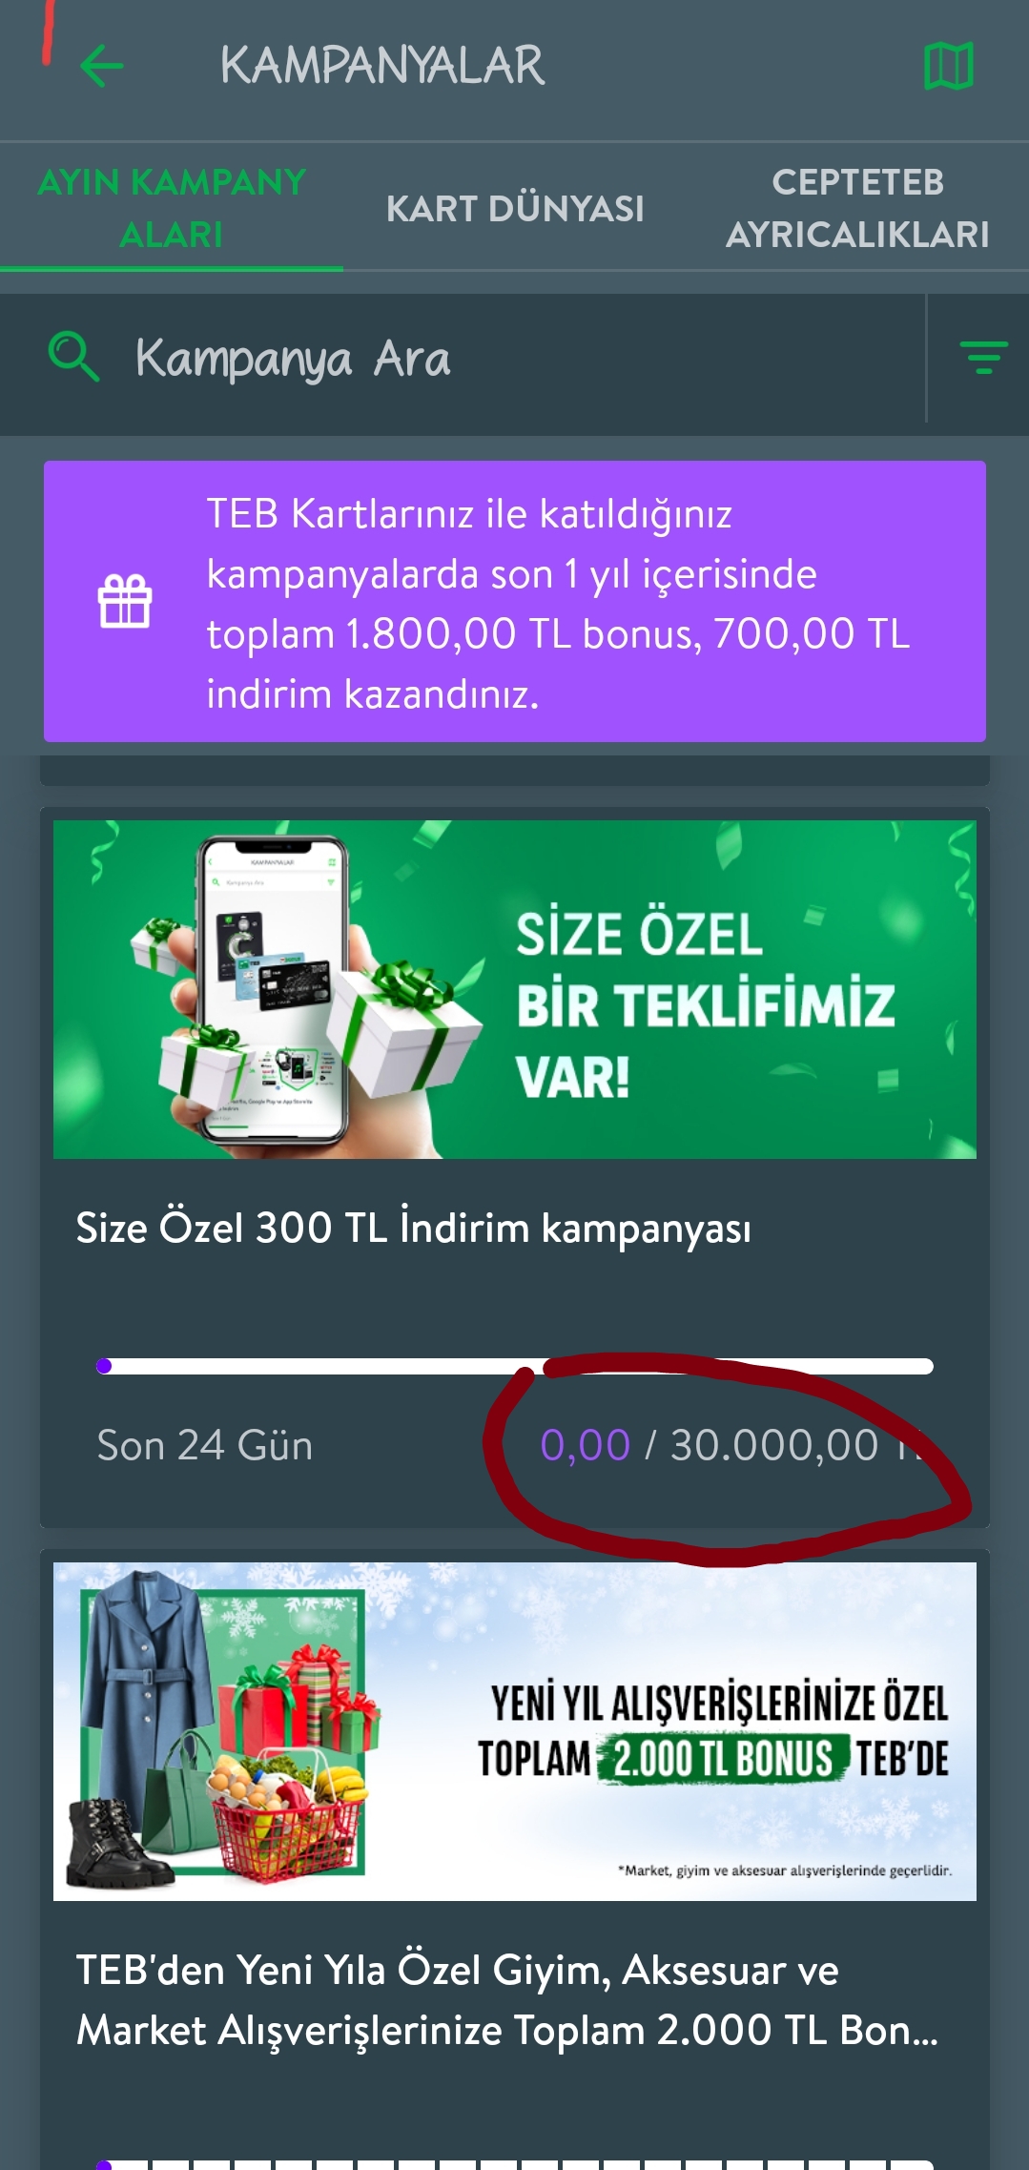Tap the gift box icon

(125, 601)
